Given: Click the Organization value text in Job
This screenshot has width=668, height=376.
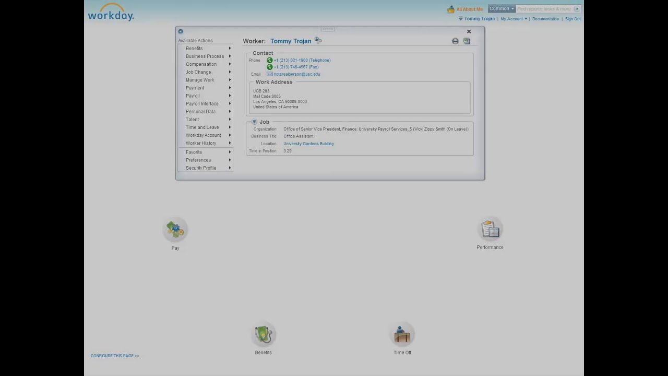Looking at the screenshot, I should [x=376, y=129].
